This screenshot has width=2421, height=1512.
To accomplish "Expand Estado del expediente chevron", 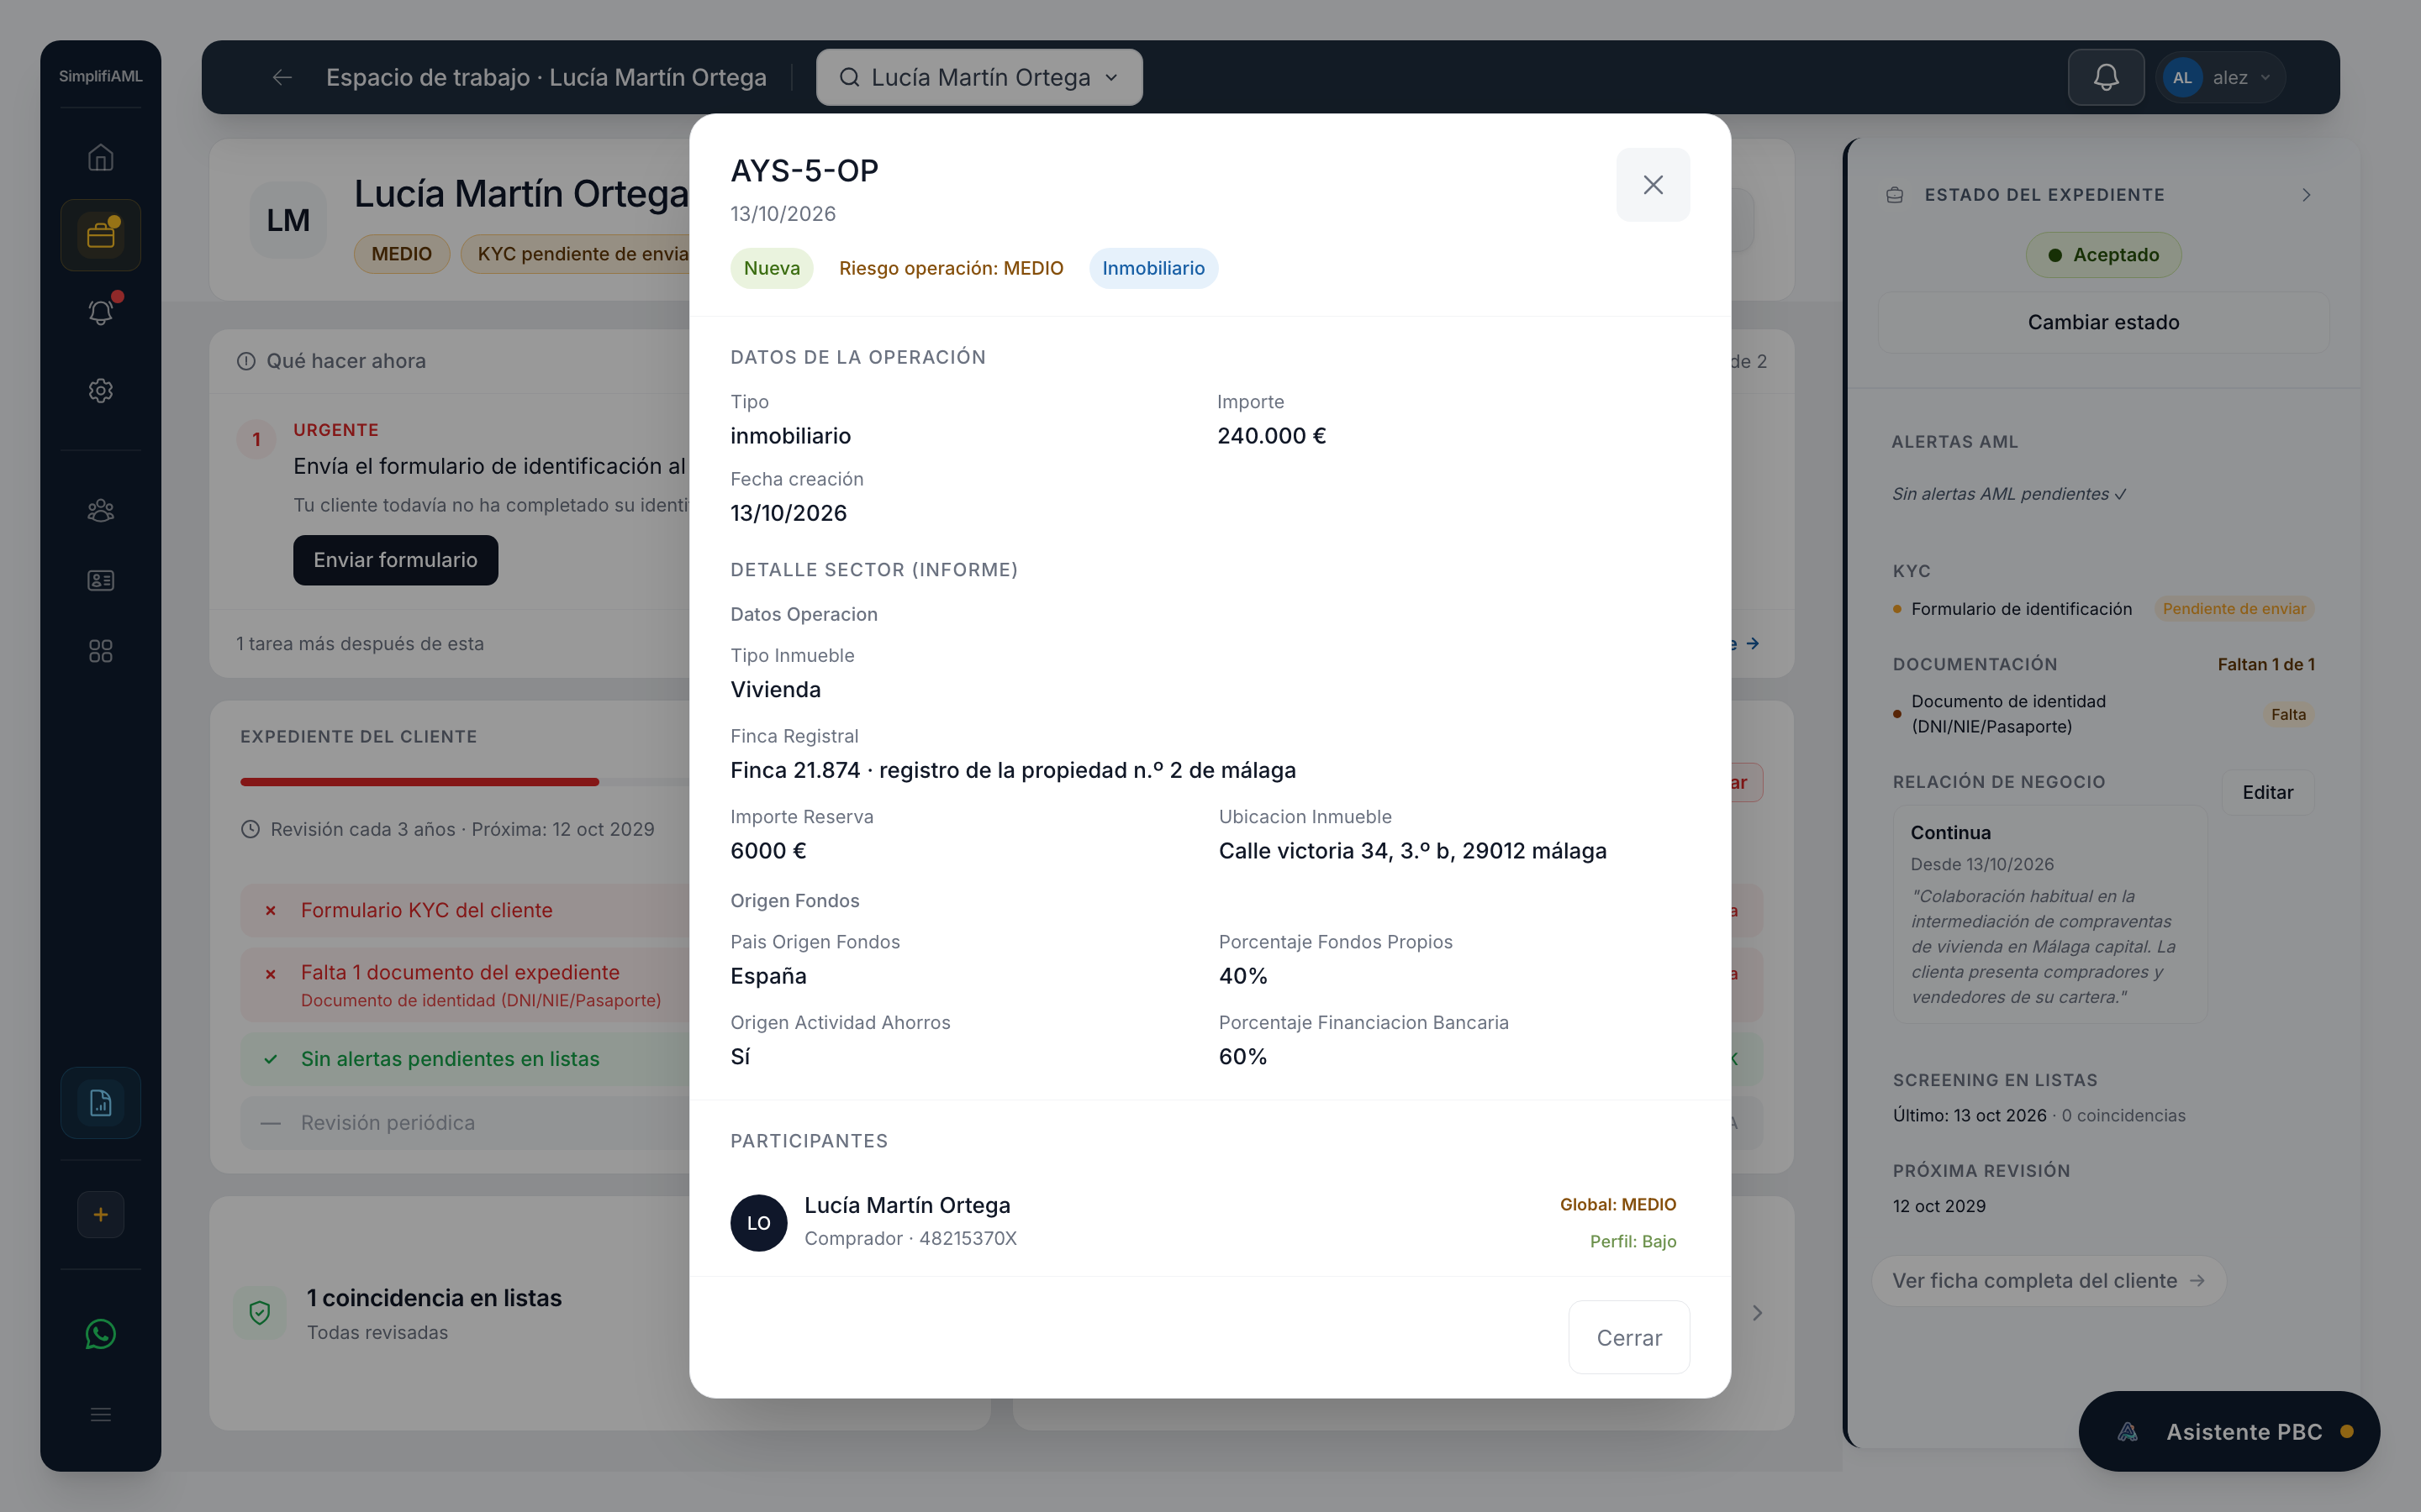I will 2306,195.
